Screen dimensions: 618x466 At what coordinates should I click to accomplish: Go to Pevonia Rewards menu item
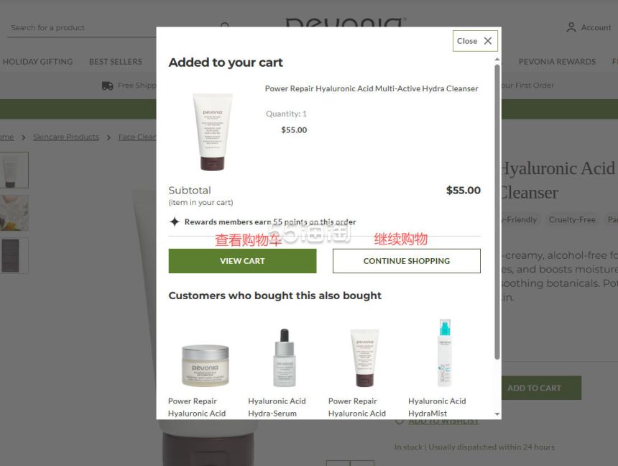pyautogui.click(x=557, y=62)
